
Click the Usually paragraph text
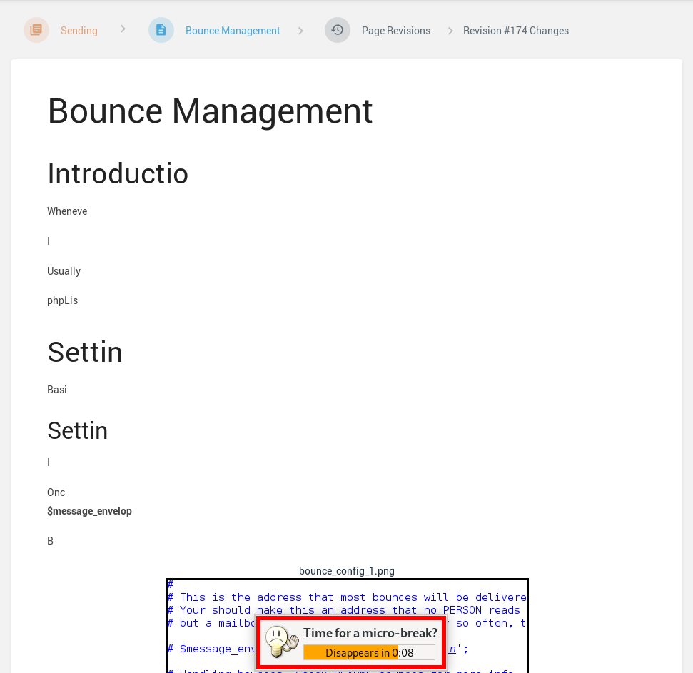click(x=64, y=271)
